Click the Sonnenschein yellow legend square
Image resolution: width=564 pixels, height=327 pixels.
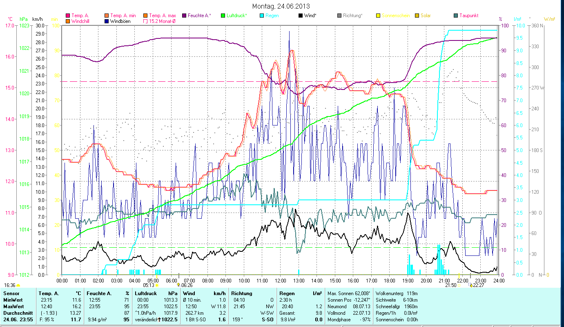(x=378, y=16)
